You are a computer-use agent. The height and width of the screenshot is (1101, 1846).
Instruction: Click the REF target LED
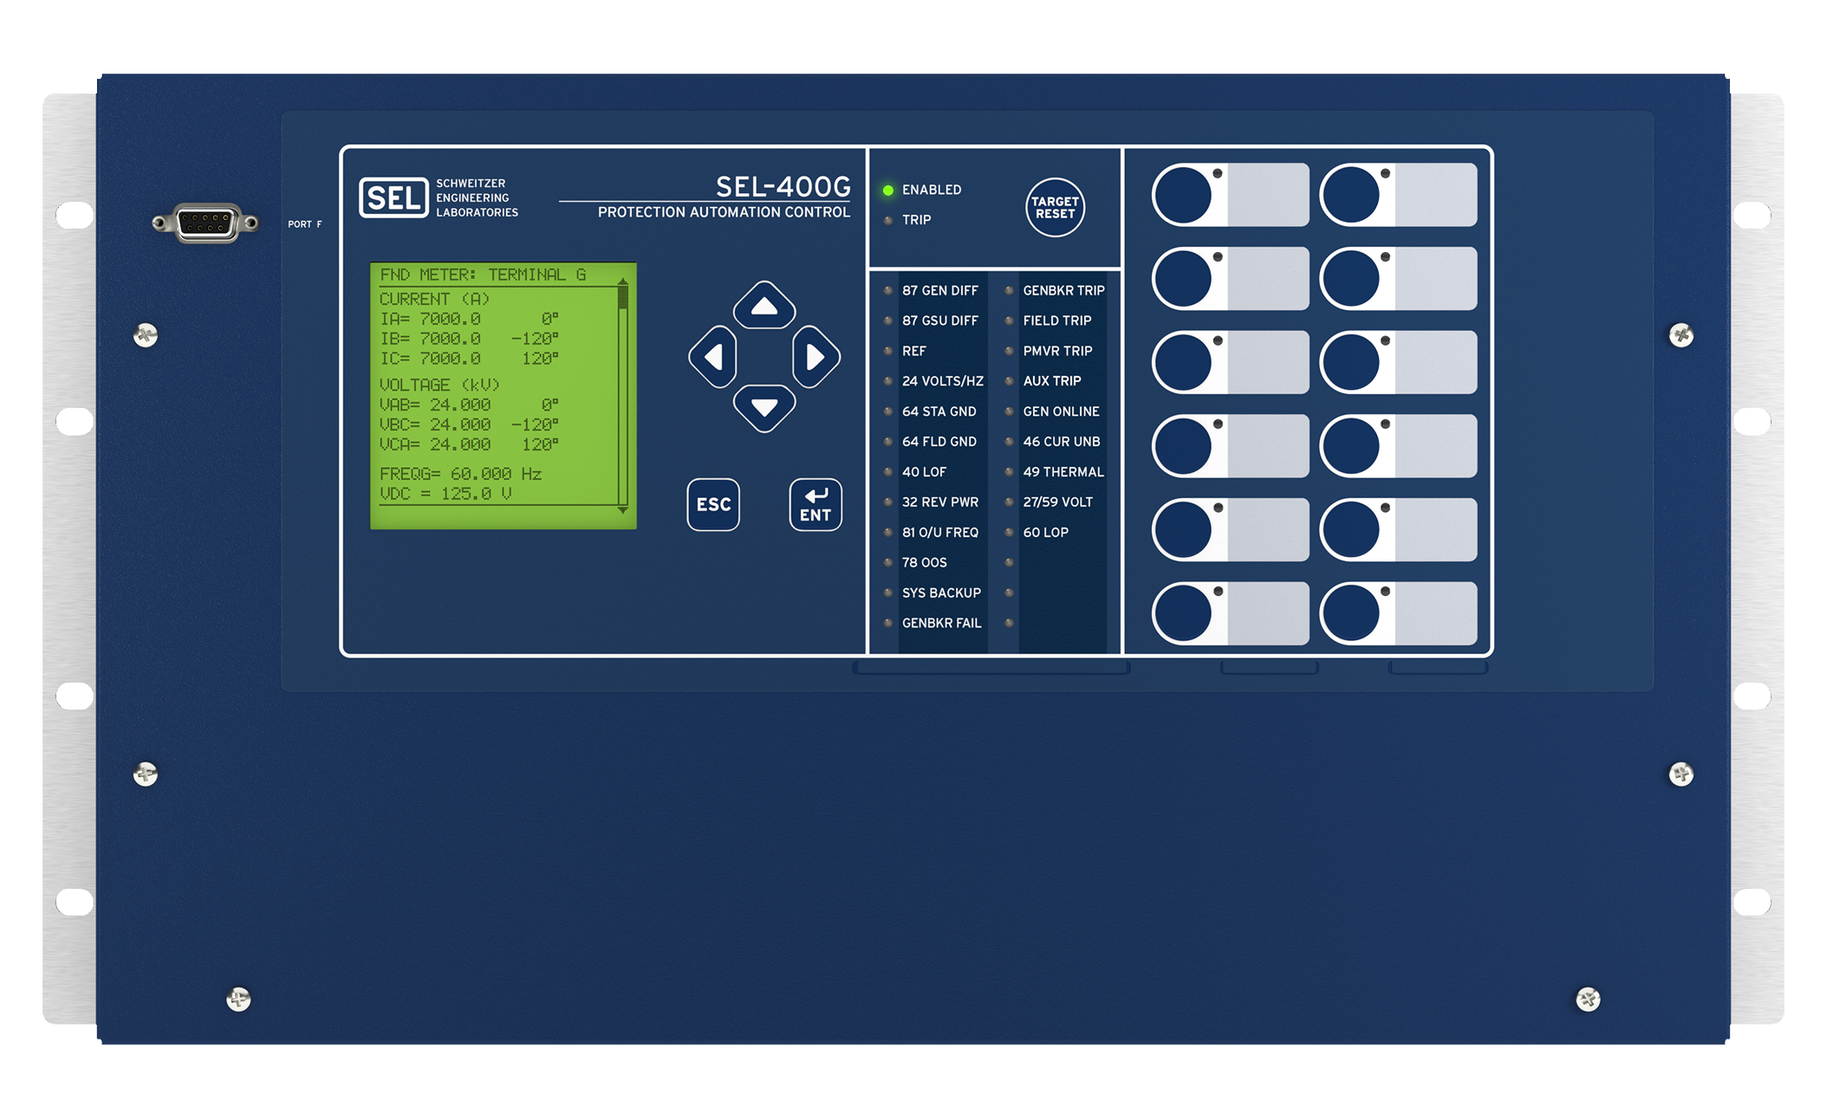point(888,351)
